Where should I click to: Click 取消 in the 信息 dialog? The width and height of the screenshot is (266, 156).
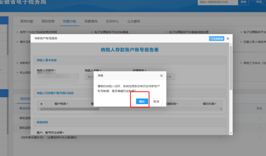[x=156, y=101]
